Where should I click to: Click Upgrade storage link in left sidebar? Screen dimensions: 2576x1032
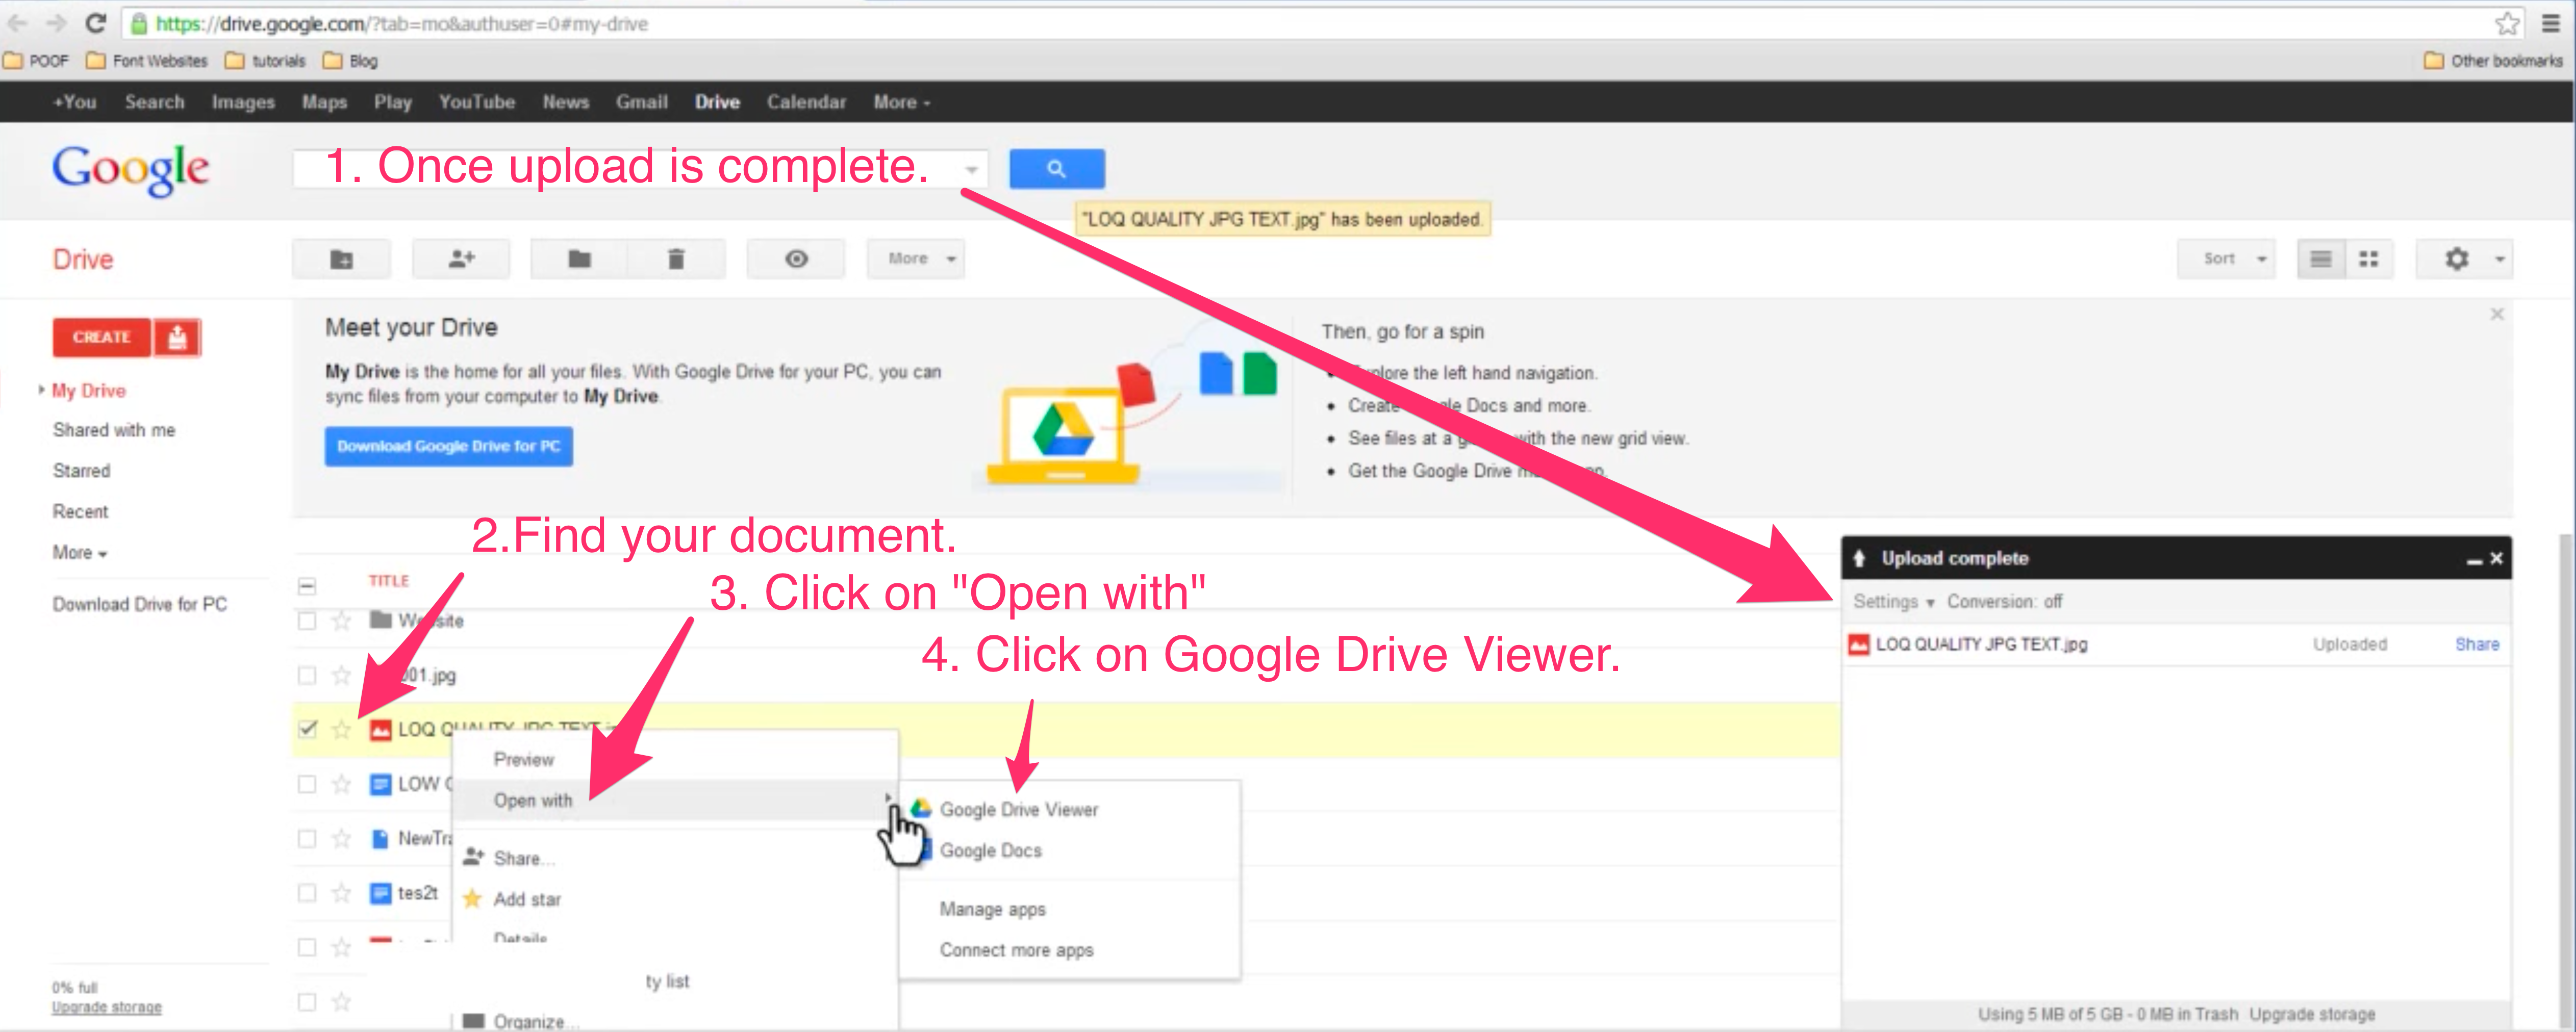point(107,1007)
